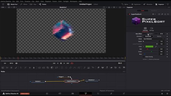171x96 pixels.
Task: Open viewer zoom percentage dropdown
Action: tap(3, 7)
